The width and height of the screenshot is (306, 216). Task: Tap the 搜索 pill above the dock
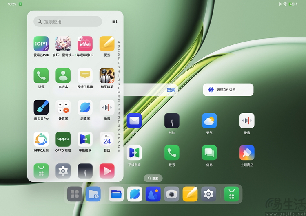coord(153,178)
